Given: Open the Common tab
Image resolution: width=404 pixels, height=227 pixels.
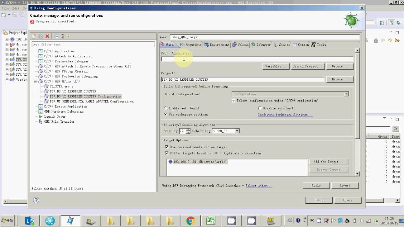Looking at the screenshot, I should (301, 45).
